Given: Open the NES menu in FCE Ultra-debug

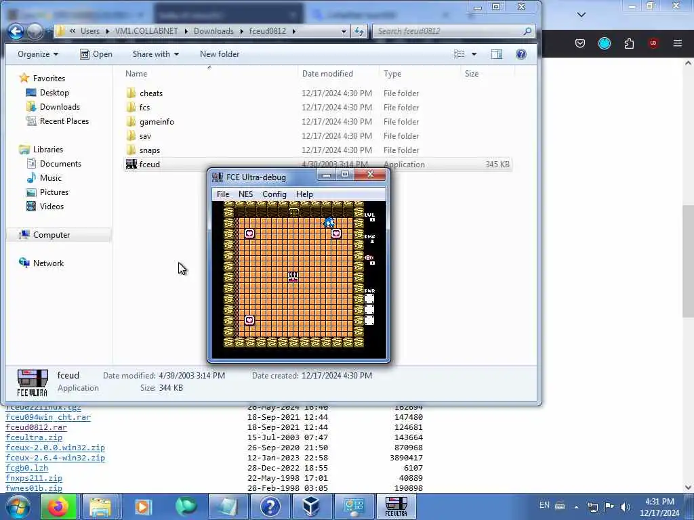Looking at the screenshot, I should pyautogui.click(x=245, y=194).
